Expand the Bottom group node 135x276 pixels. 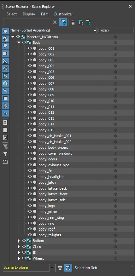(19, 241)
